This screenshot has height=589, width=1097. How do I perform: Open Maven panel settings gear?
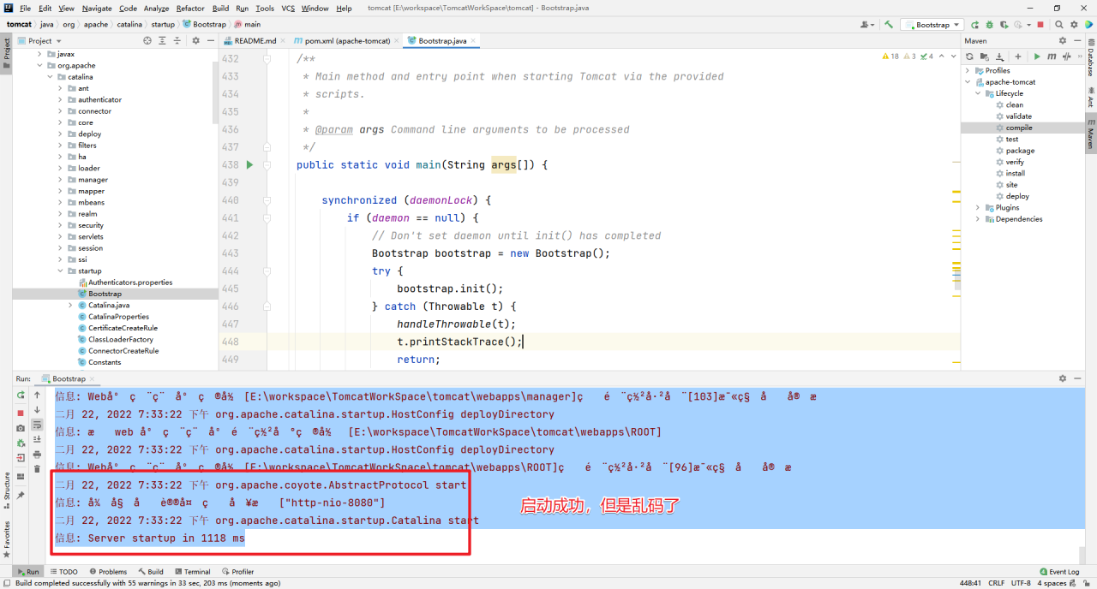[1063, 40]
